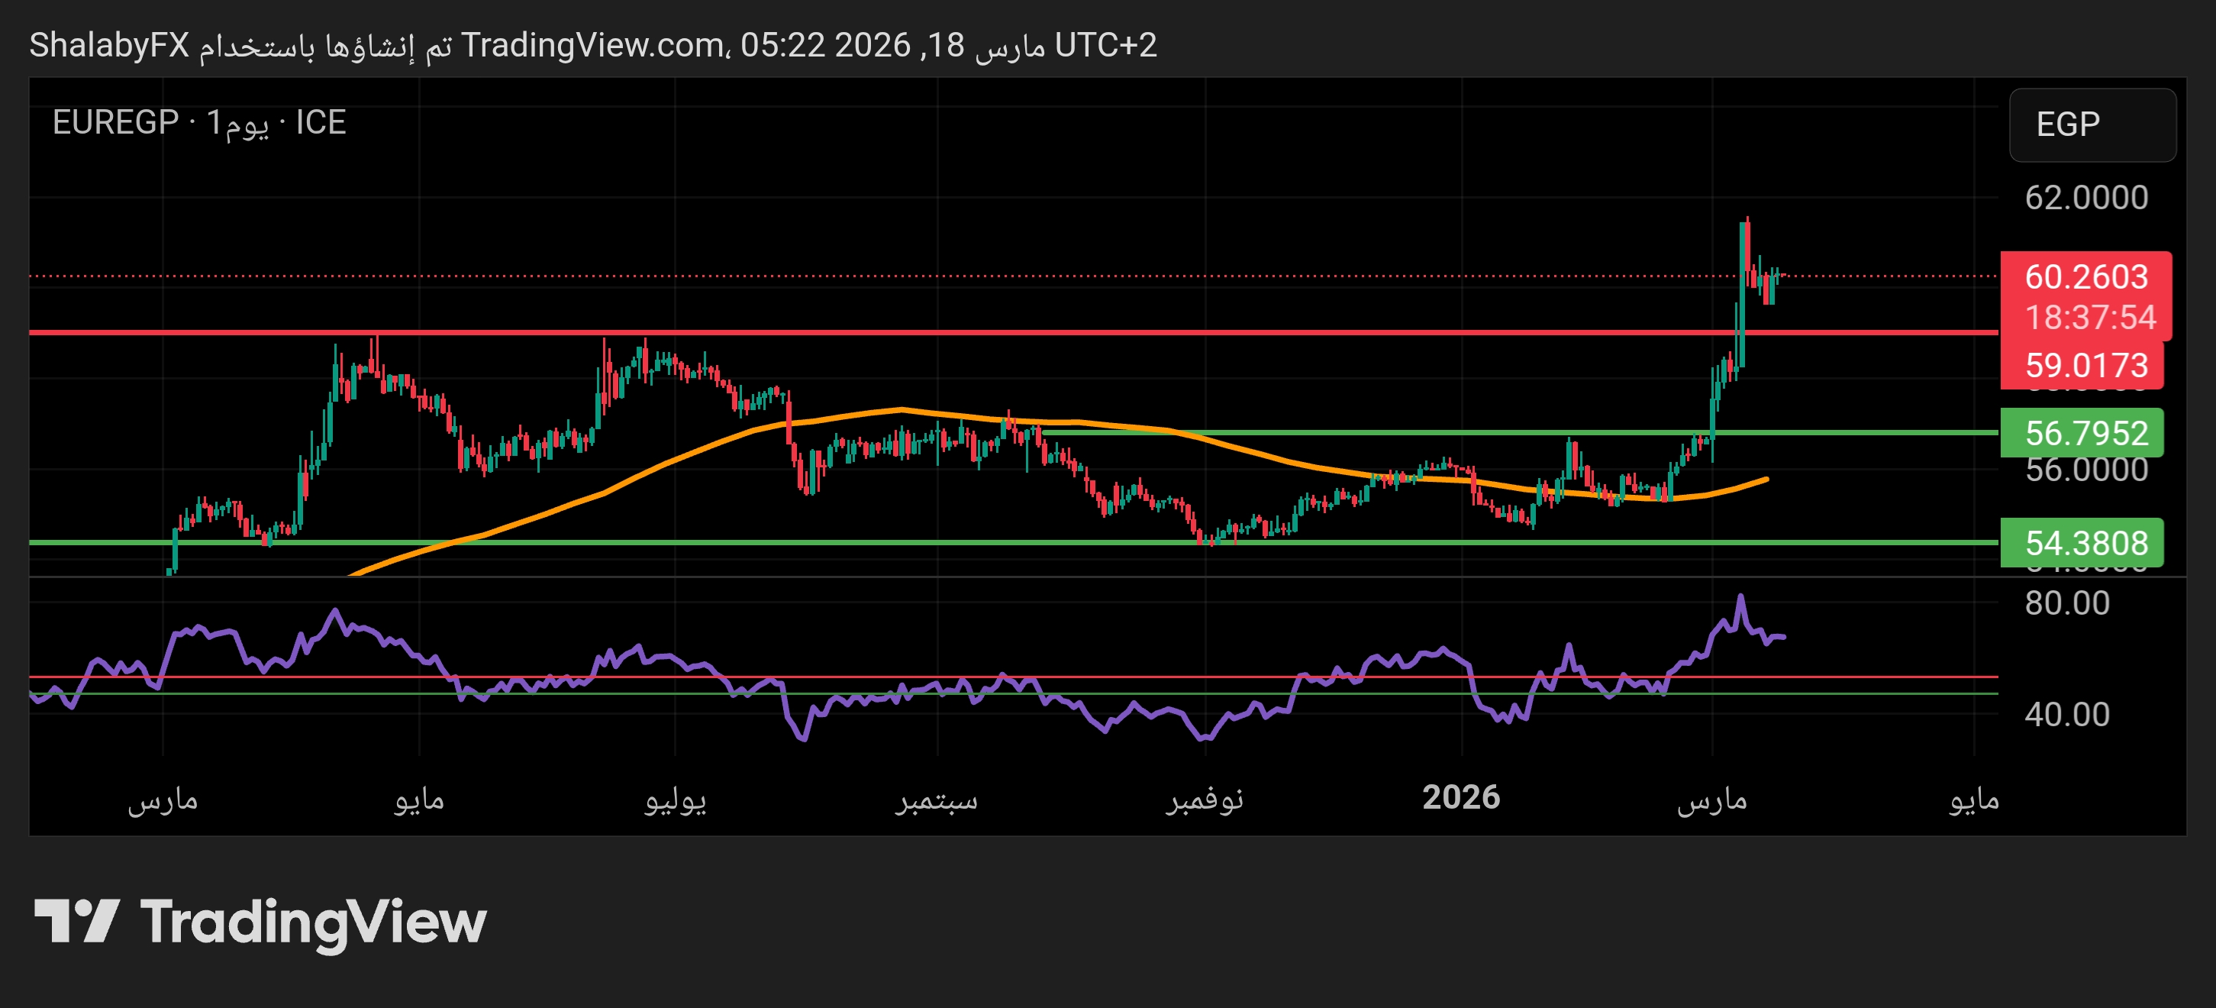Click the TradingView logo icon

76,920
